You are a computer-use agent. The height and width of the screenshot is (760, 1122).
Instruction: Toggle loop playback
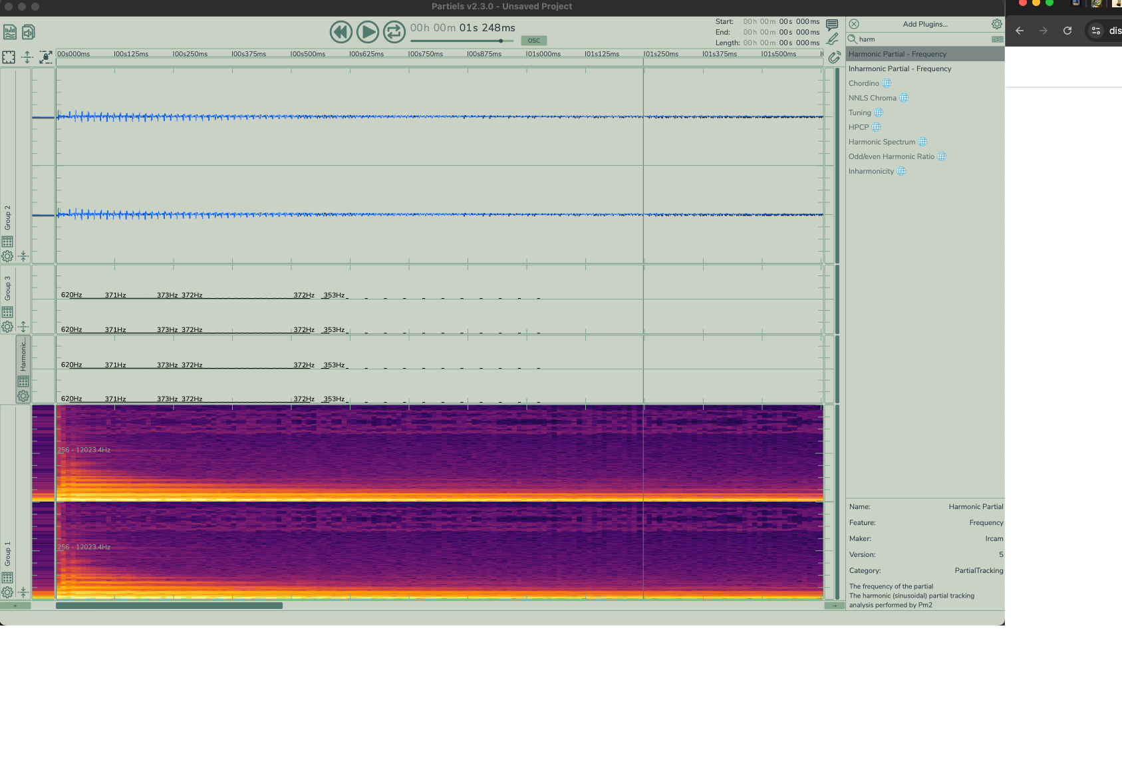[x=394, y=32]
